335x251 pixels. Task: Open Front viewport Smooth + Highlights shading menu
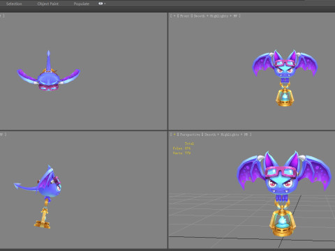[x=211, y=16]
